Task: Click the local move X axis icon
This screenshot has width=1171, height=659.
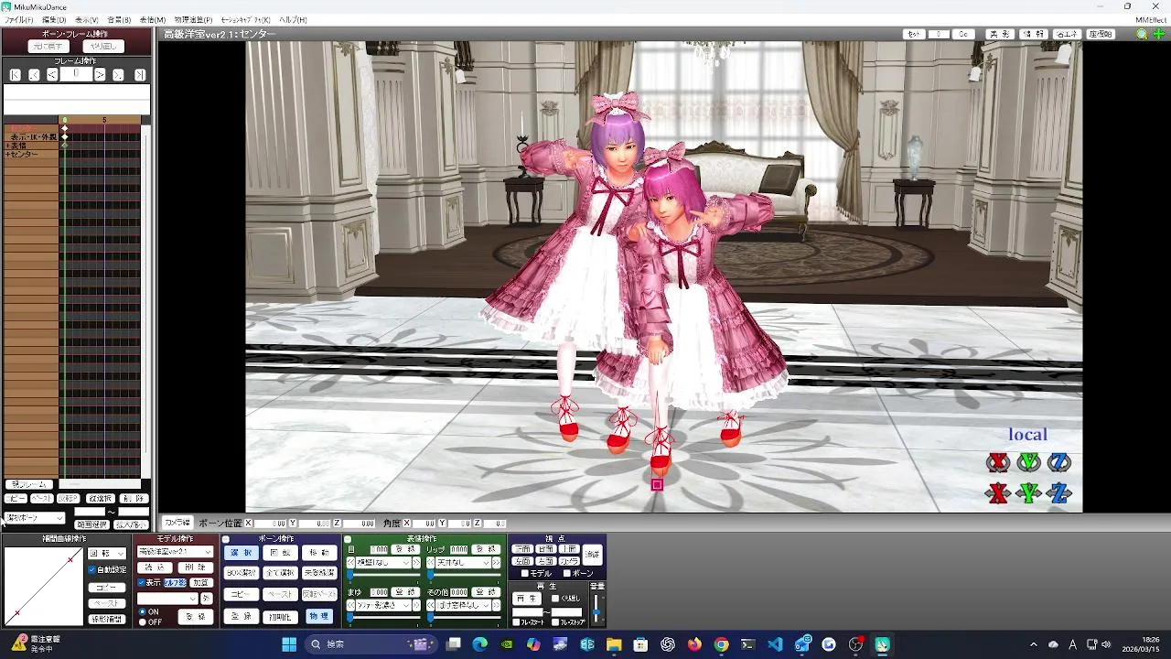Action: click(998, 493)
